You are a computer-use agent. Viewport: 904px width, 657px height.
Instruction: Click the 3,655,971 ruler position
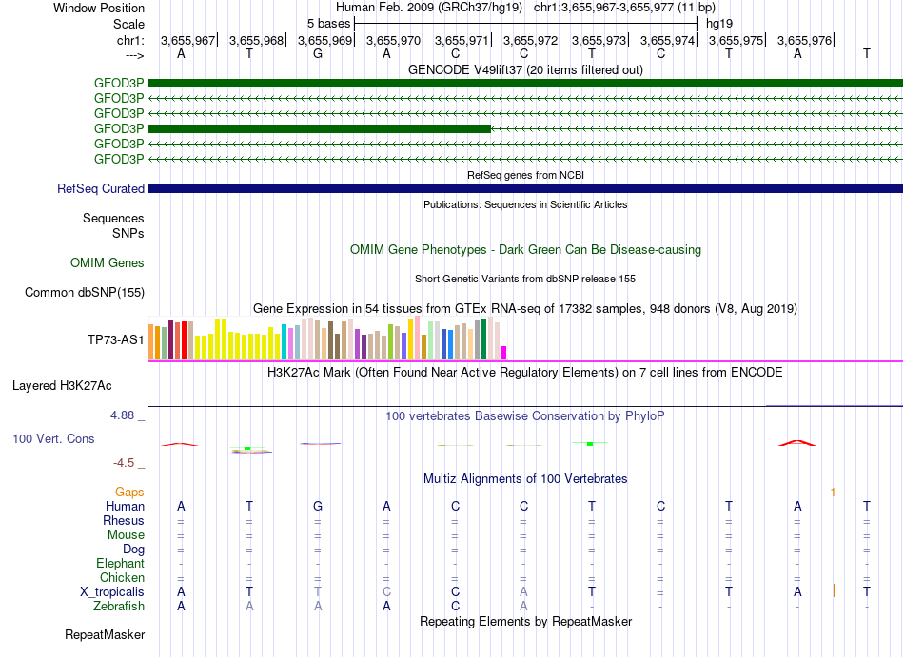pyautogui.click(x=462, y=40)
